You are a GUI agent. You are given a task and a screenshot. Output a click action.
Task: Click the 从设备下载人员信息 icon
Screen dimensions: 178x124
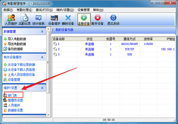5,70
